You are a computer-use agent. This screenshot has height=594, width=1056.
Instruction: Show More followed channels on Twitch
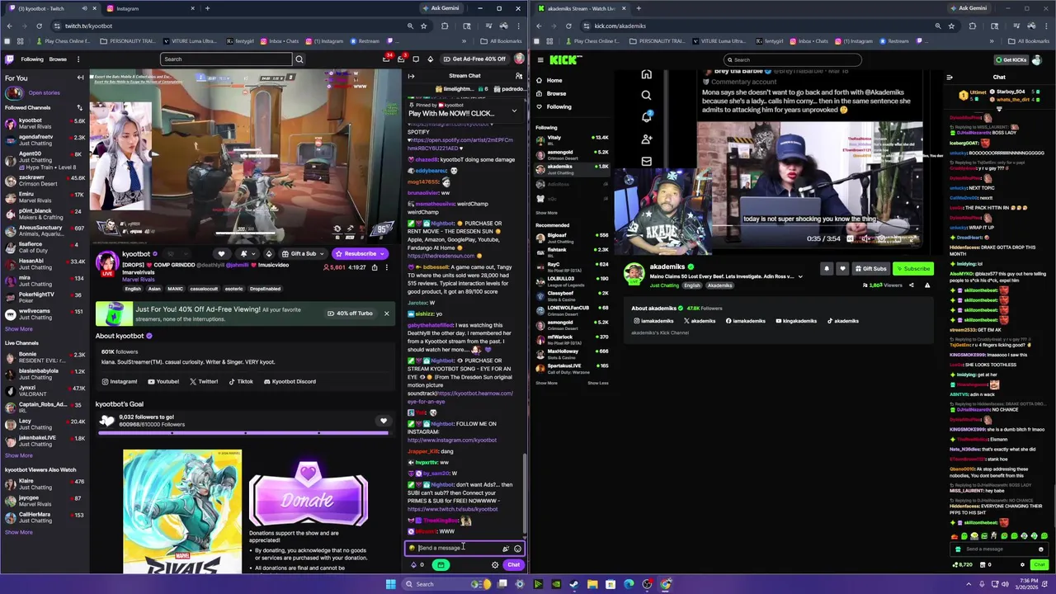coord(19,329)
